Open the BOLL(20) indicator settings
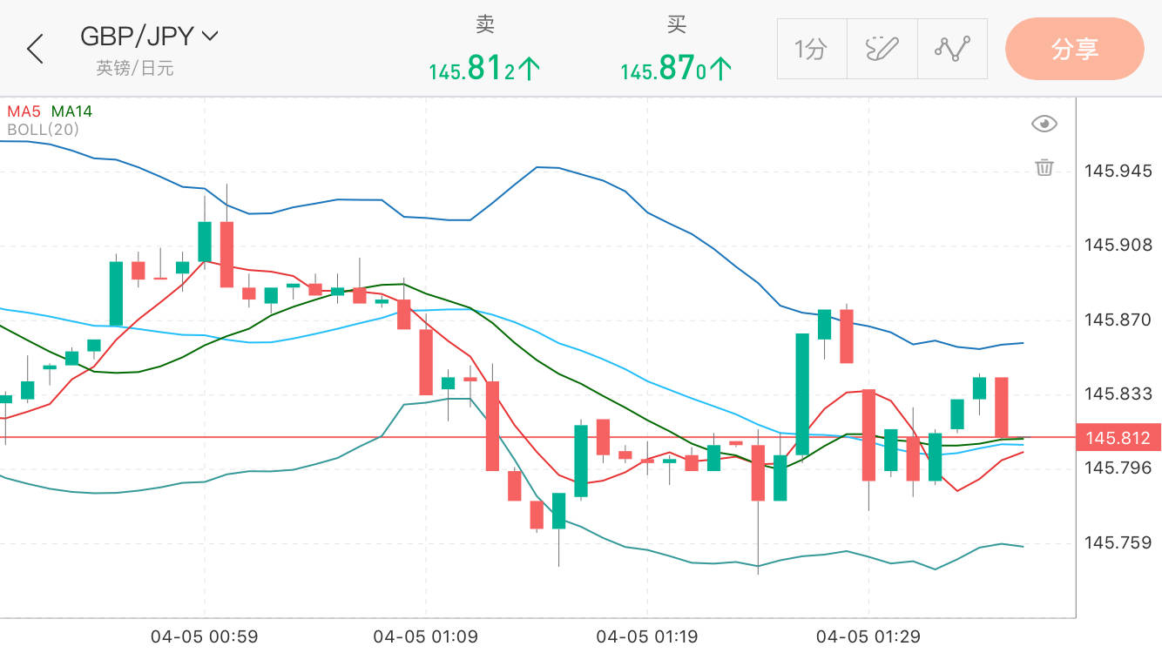 pos(43,130)
